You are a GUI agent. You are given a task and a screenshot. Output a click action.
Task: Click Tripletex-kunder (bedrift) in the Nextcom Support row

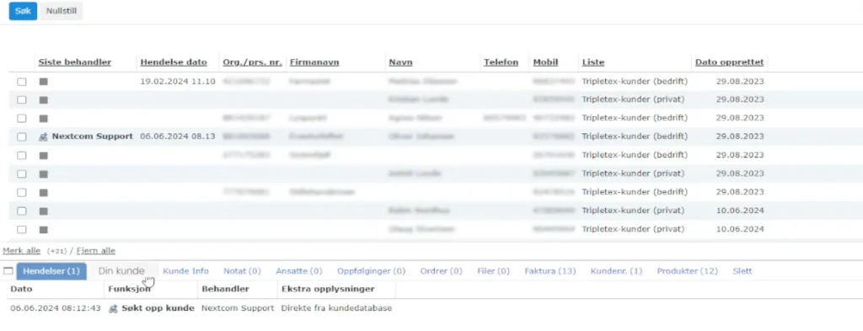(x=635, y=136)
